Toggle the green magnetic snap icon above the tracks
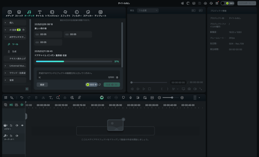Viewport: 259px width, 157px height. (x=22, y=105)
